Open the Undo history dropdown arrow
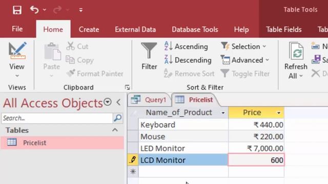 click(45, 10)
